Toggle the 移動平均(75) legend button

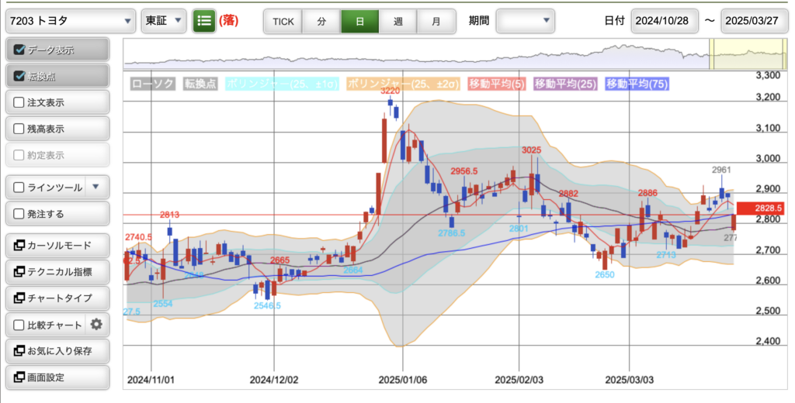coord(637,84)
